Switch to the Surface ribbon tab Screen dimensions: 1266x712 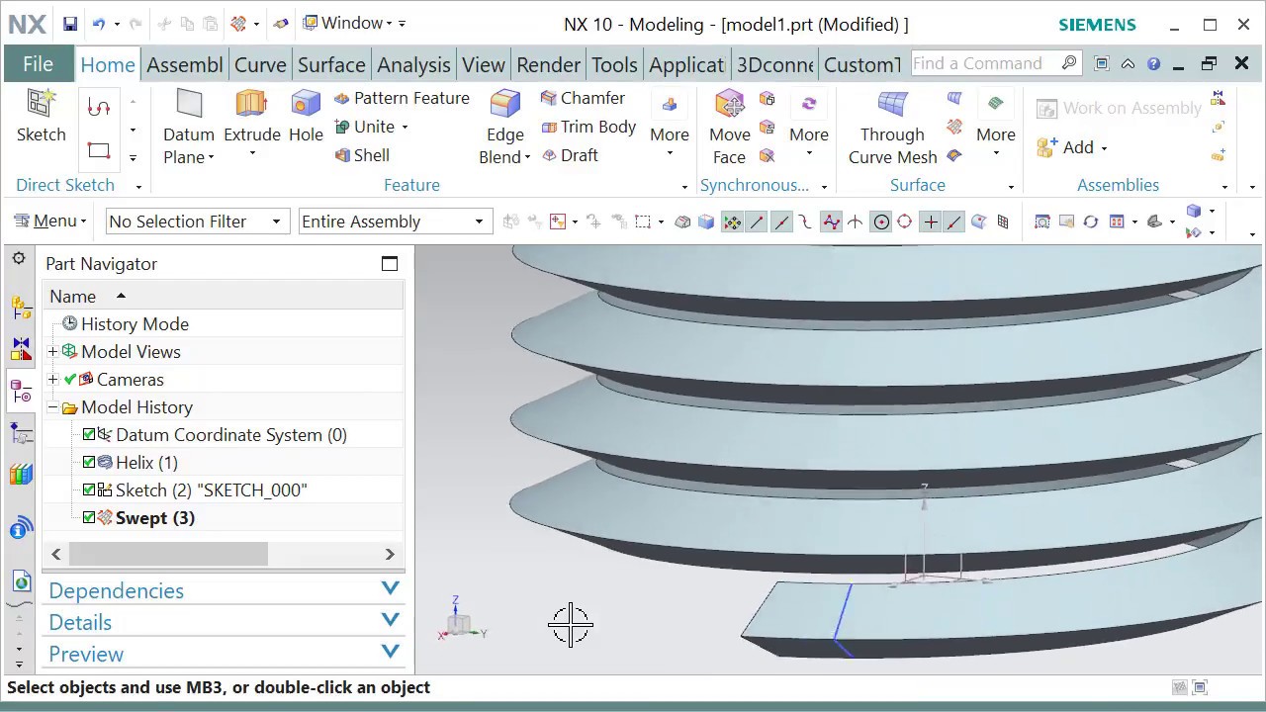tap(331, 65)
